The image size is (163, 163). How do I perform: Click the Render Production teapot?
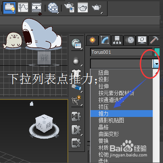(x=97, y=8)
